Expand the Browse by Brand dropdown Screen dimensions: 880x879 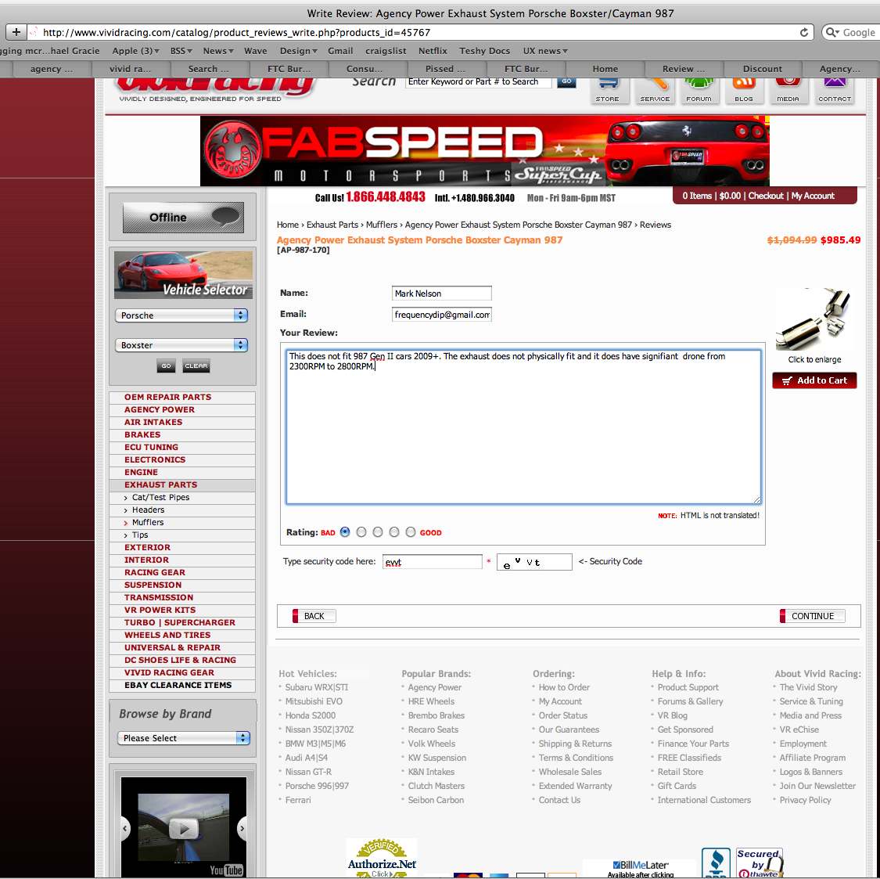coord(184,738)
